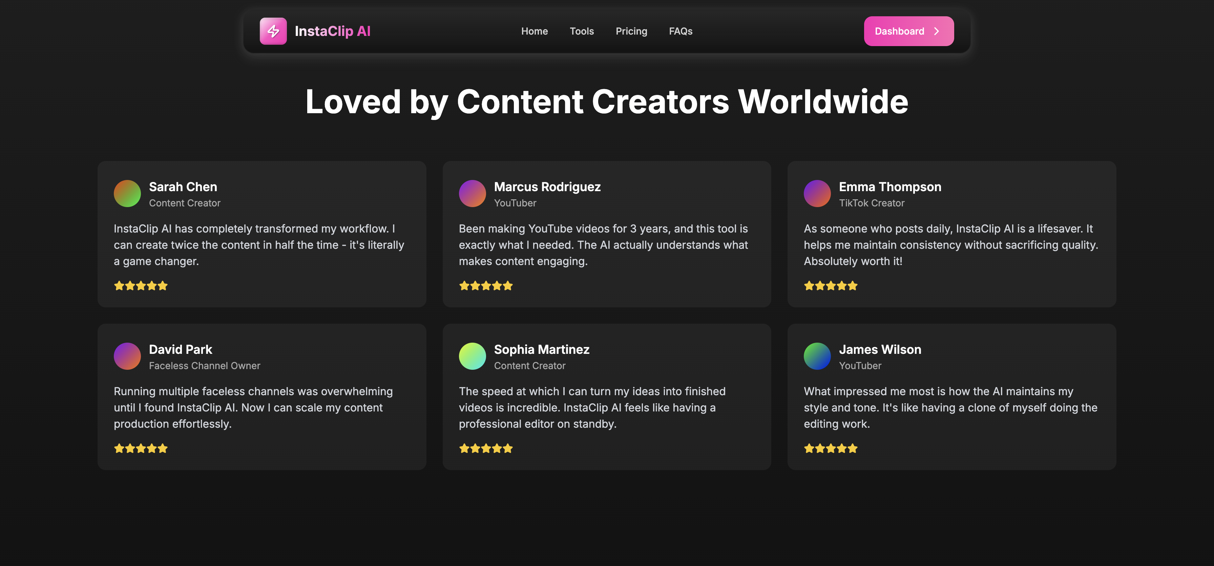This screenshot has height=566, width=1214.
Task: Click the InstaClip AI brand name
Action: pyautogui.click(x=332, y=31)
